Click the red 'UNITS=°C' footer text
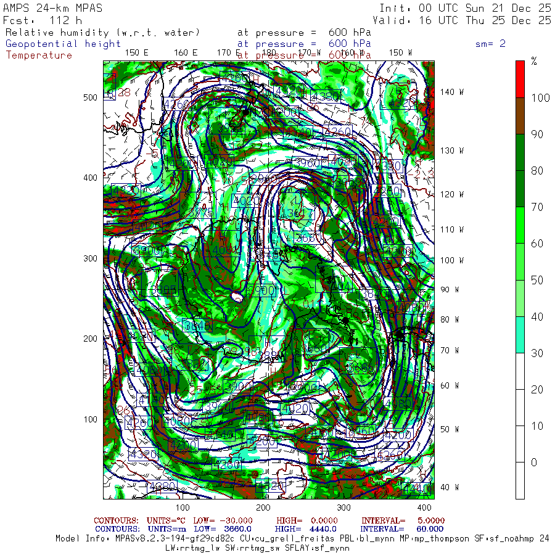This screenshot has height=555, width=555. tap(167, 520)
